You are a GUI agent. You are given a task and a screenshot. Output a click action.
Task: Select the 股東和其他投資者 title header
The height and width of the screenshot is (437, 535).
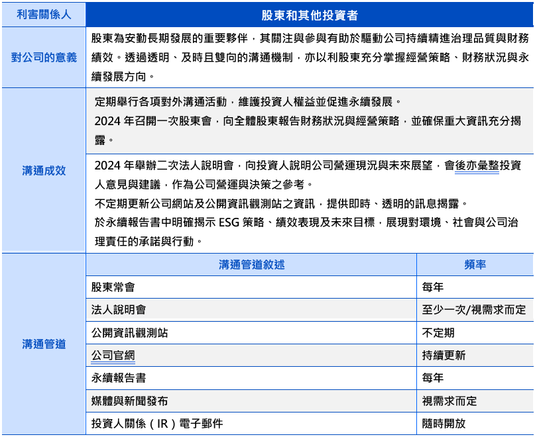pyautogui.click(x=310, y=14)
